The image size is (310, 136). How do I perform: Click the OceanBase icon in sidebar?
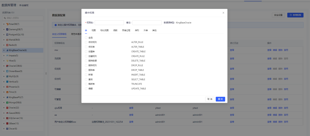[x=7, y=71]
